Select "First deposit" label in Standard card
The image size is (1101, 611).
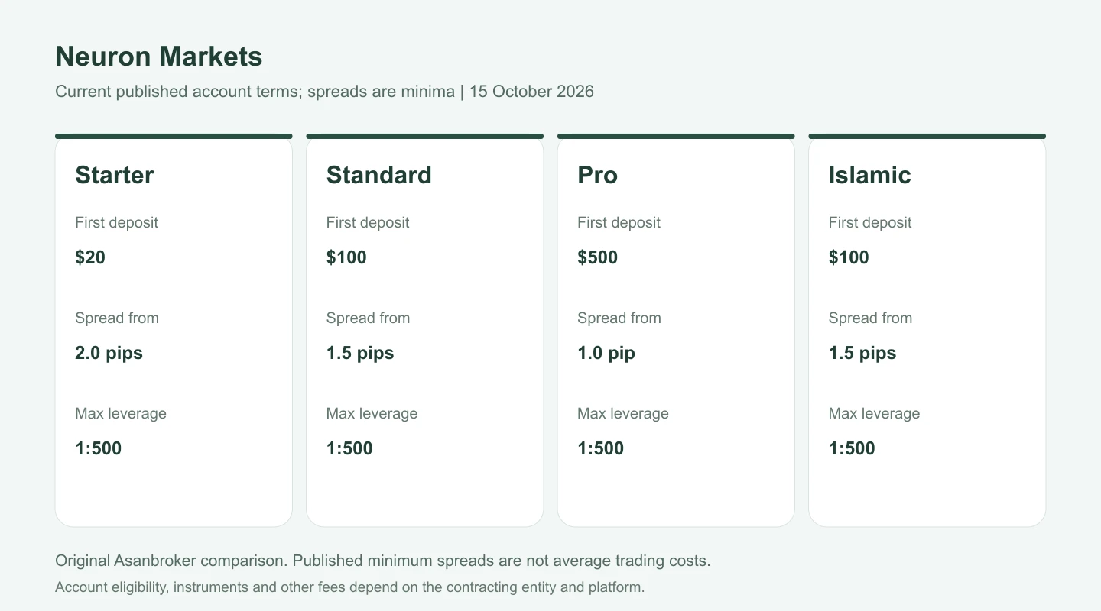(x=368, y=222)
